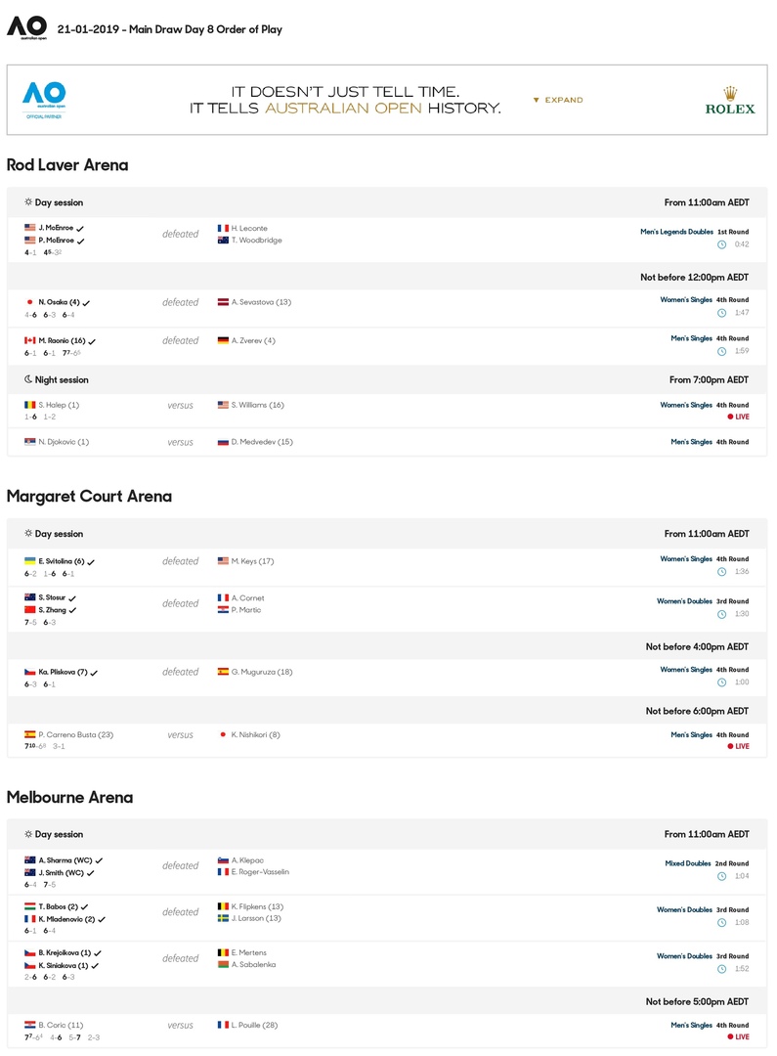Open the Women's Doubles link for the Stosur match

(684, 601)
